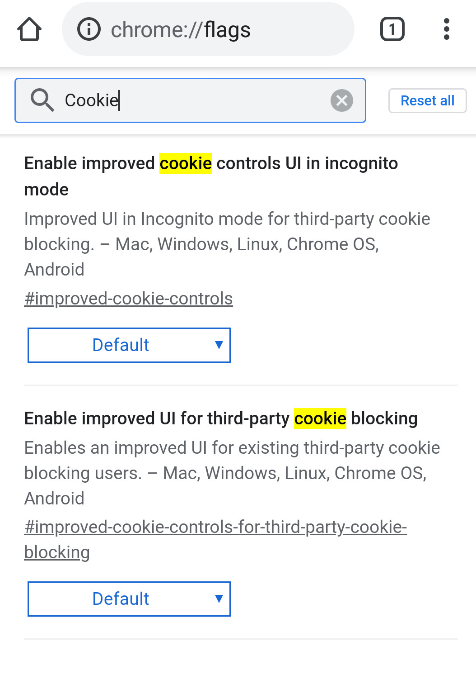Click the Home icon in the toolbar

29,29
